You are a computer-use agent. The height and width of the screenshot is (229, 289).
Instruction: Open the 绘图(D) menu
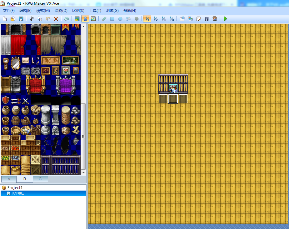point(61,11)
